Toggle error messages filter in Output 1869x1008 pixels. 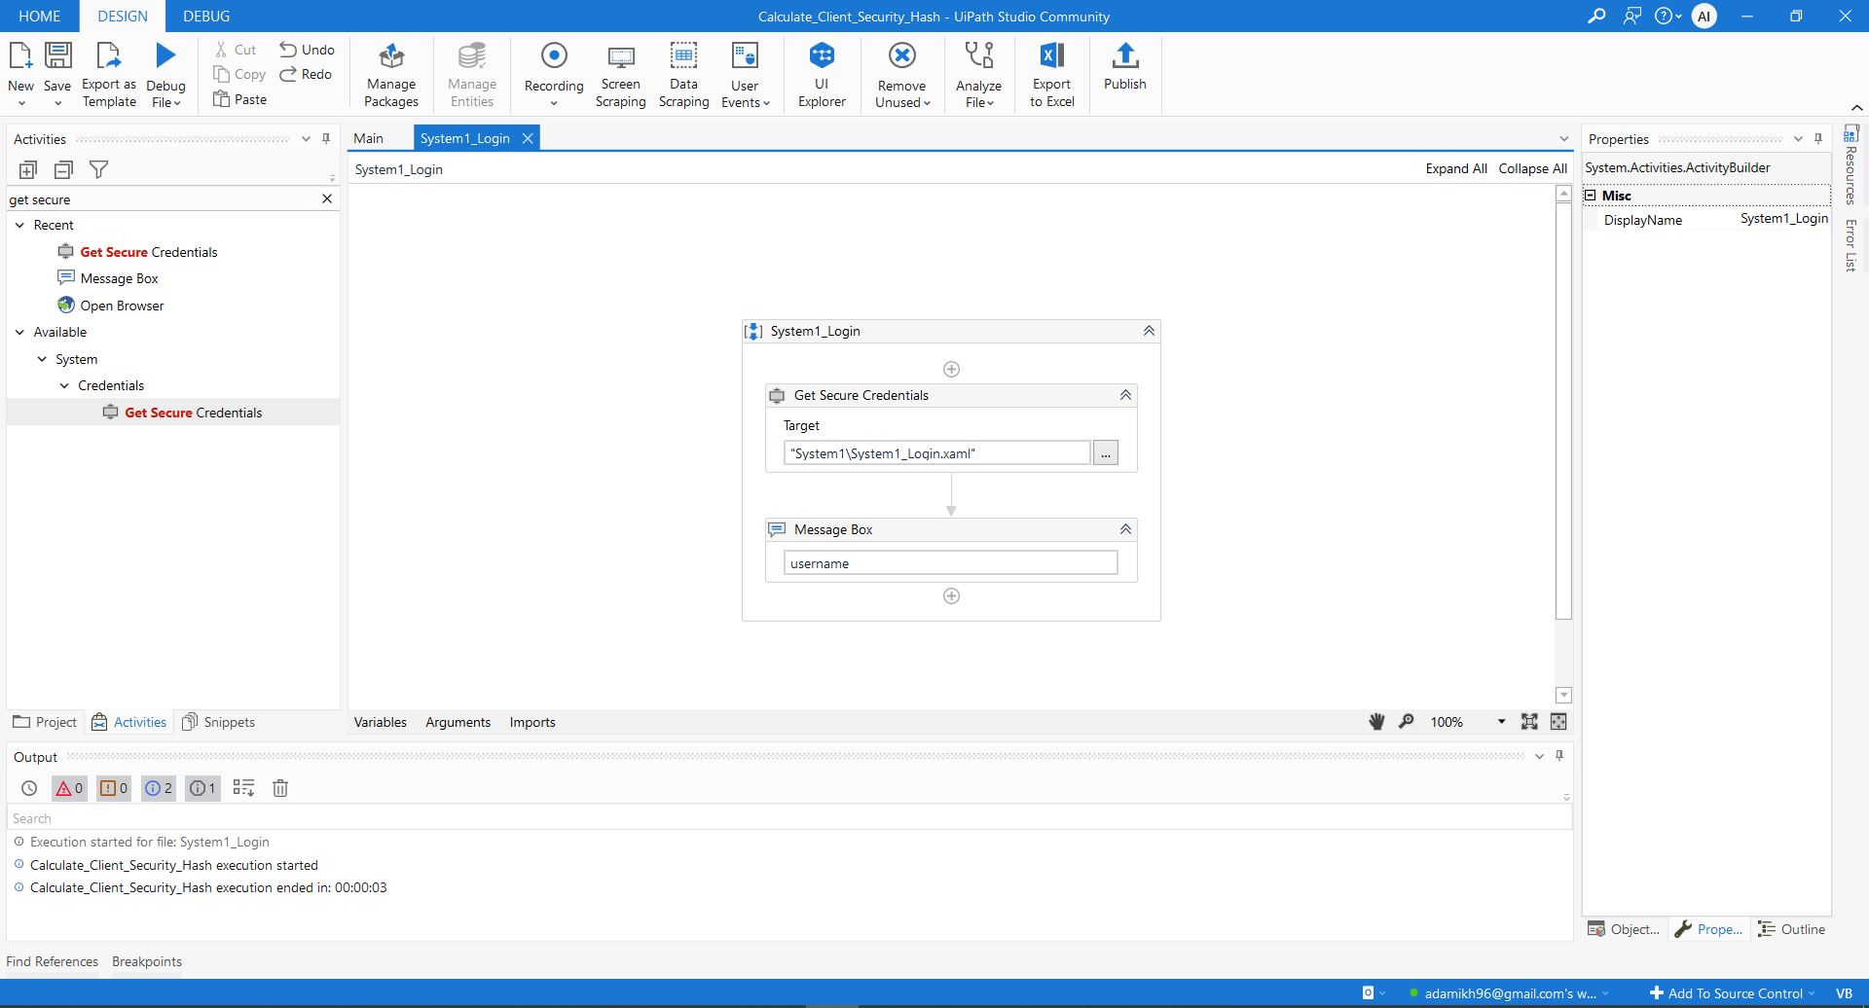point(68,788)
